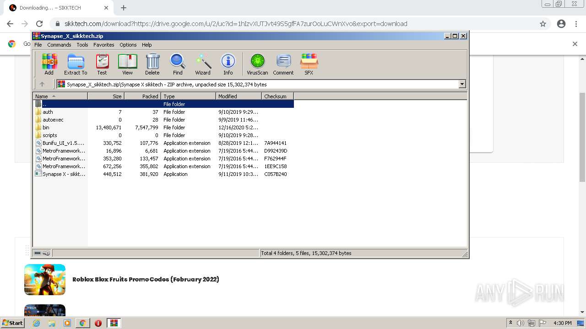The height and width of the screenshot is (329, 586).
Task: Sort by Checksum column header
Action: coord(277,96)
